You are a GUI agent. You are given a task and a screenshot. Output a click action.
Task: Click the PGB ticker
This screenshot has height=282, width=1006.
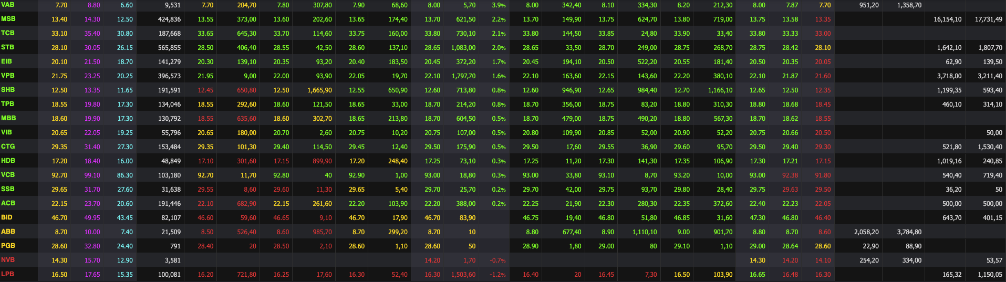pyautogui.click(x=8, y=246)
